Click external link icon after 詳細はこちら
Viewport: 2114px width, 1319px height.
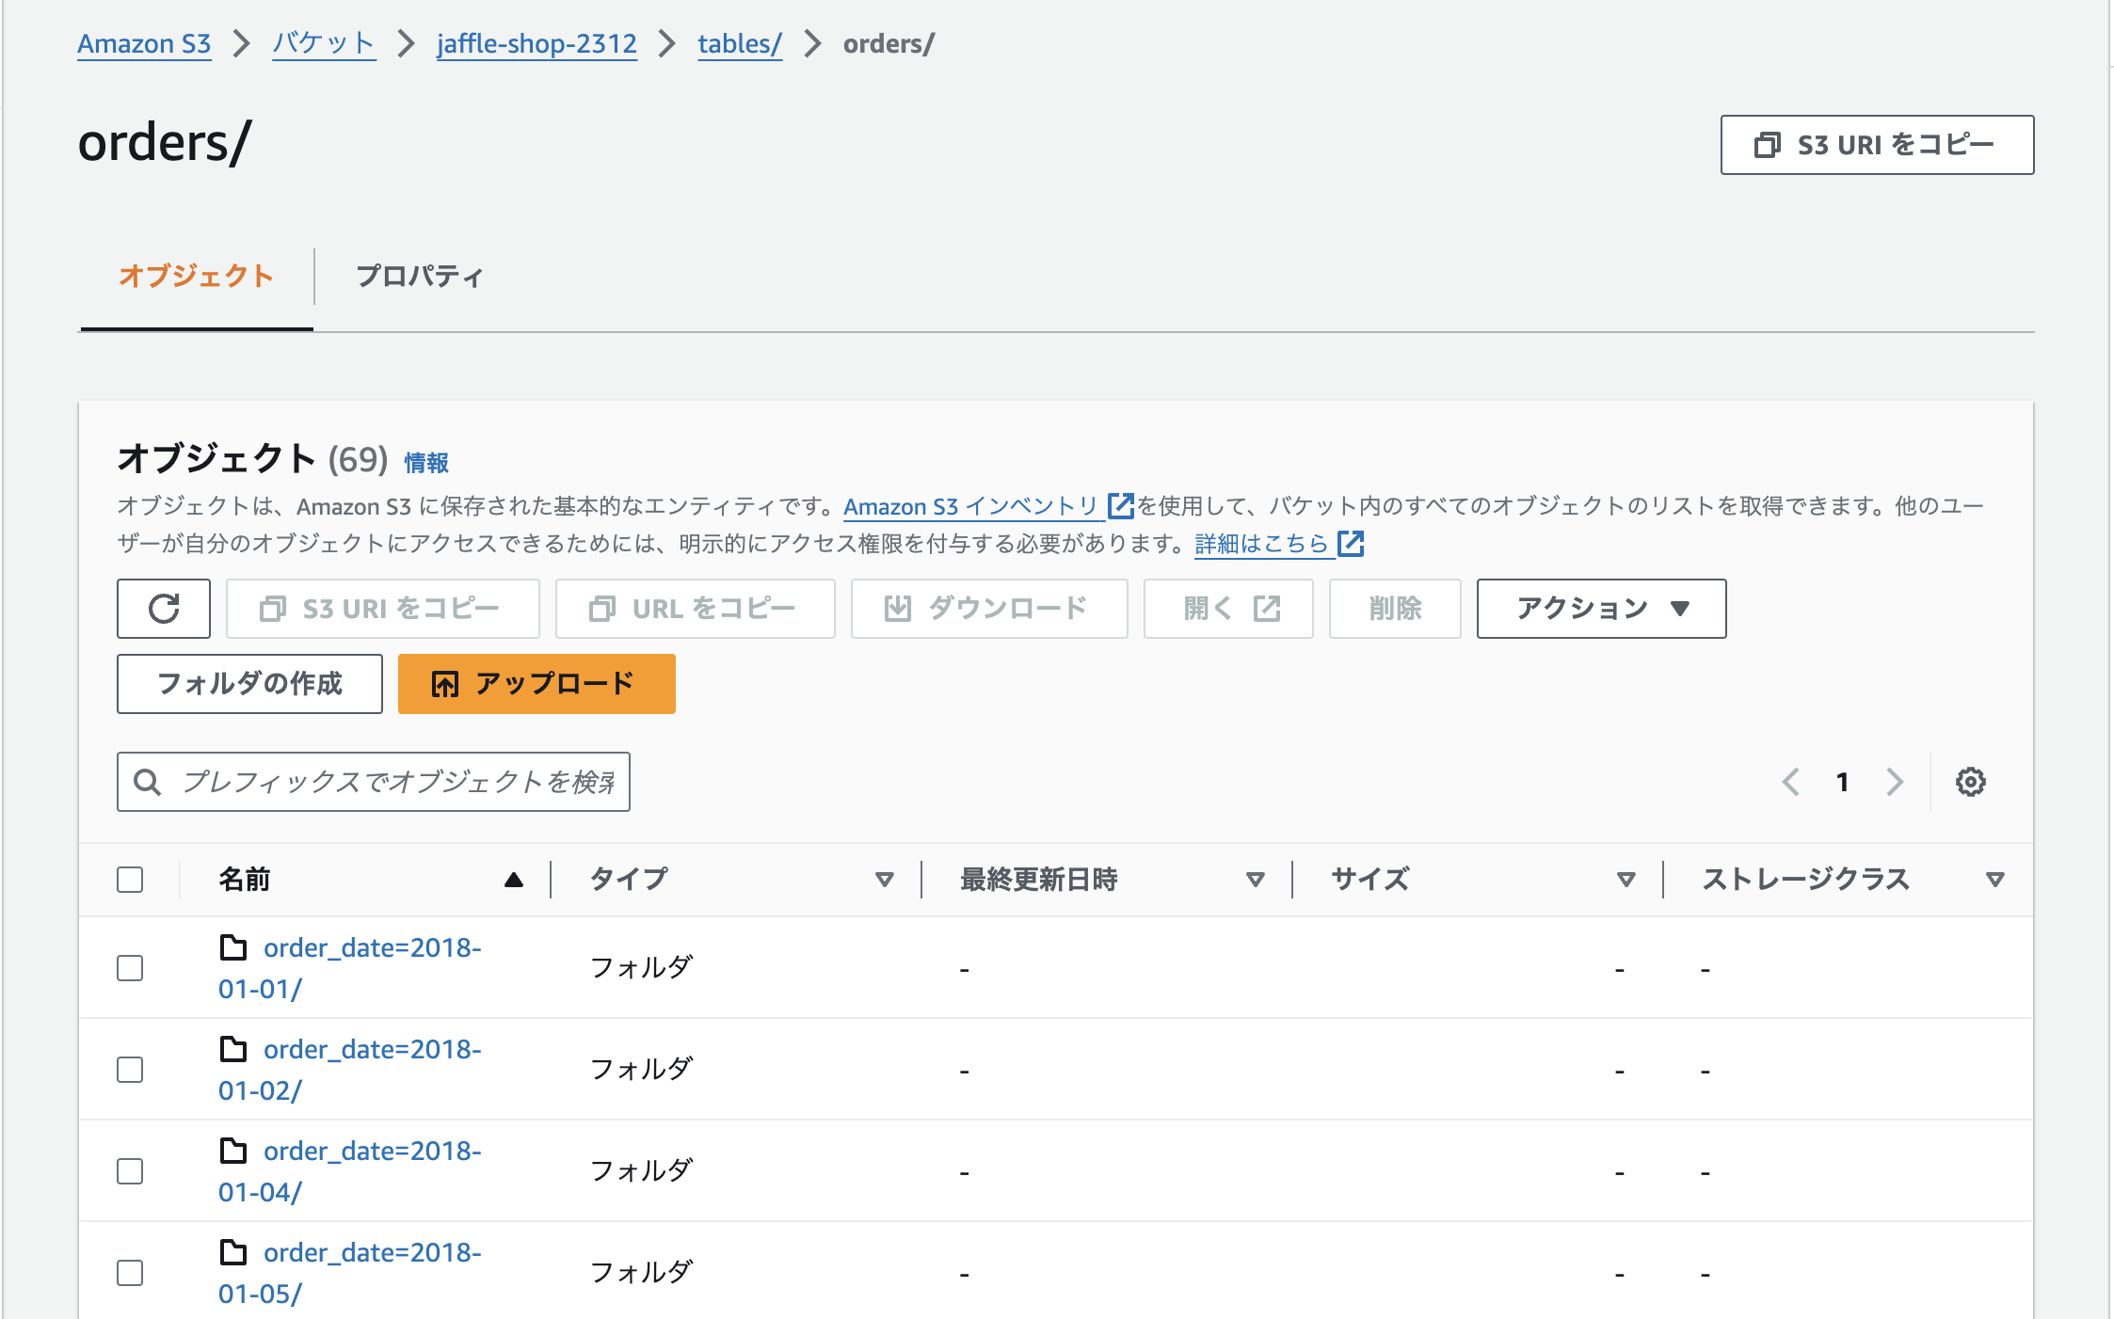(x=1351, y=544)
